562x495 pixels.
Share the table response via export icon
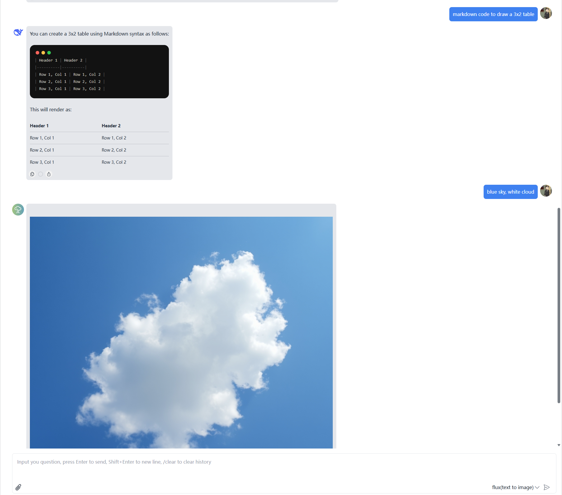coord(49,174)
